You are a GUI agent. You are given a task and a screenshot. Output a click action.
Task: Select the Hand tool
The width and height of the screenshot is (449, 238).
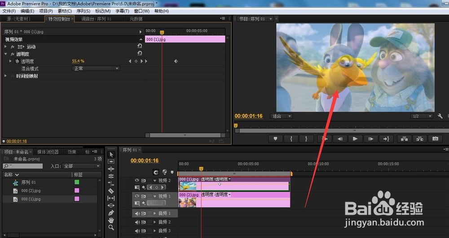coord(111,220)
